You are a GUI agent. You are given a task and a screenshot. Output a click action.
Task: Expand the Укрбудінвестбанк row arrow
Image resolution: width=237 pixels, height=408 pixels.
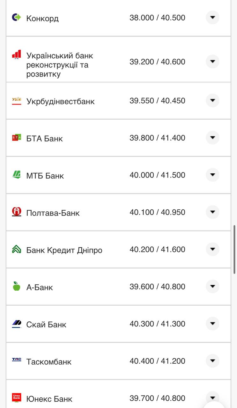212,100
